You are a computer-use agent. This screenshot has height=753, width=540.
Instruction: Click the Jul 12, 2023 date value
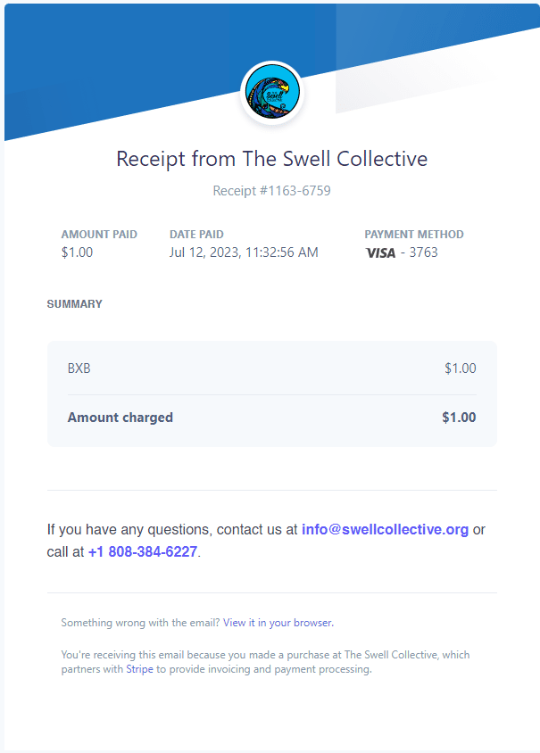click(x=244, y=252)
